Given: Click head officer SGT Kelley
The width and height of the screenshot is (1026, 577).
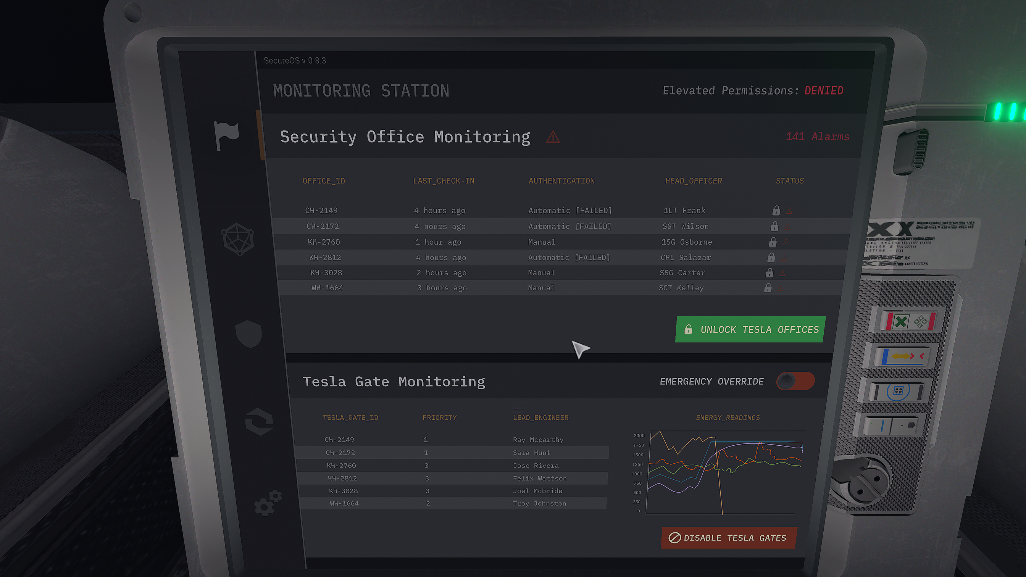Looking at the screenshot, I should [x=681, y=287].
